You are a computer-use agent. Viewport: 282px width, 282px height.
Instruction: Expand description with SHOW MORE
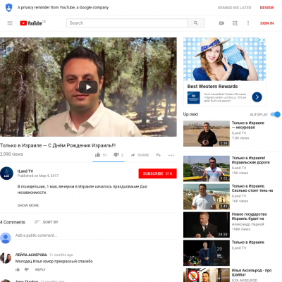pyautogui.click(x=28, y=205)
